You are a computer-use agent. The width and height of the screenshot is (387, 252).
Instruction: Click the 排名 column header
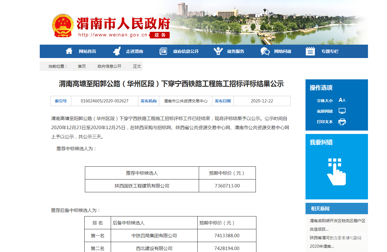tap(98, 223)
